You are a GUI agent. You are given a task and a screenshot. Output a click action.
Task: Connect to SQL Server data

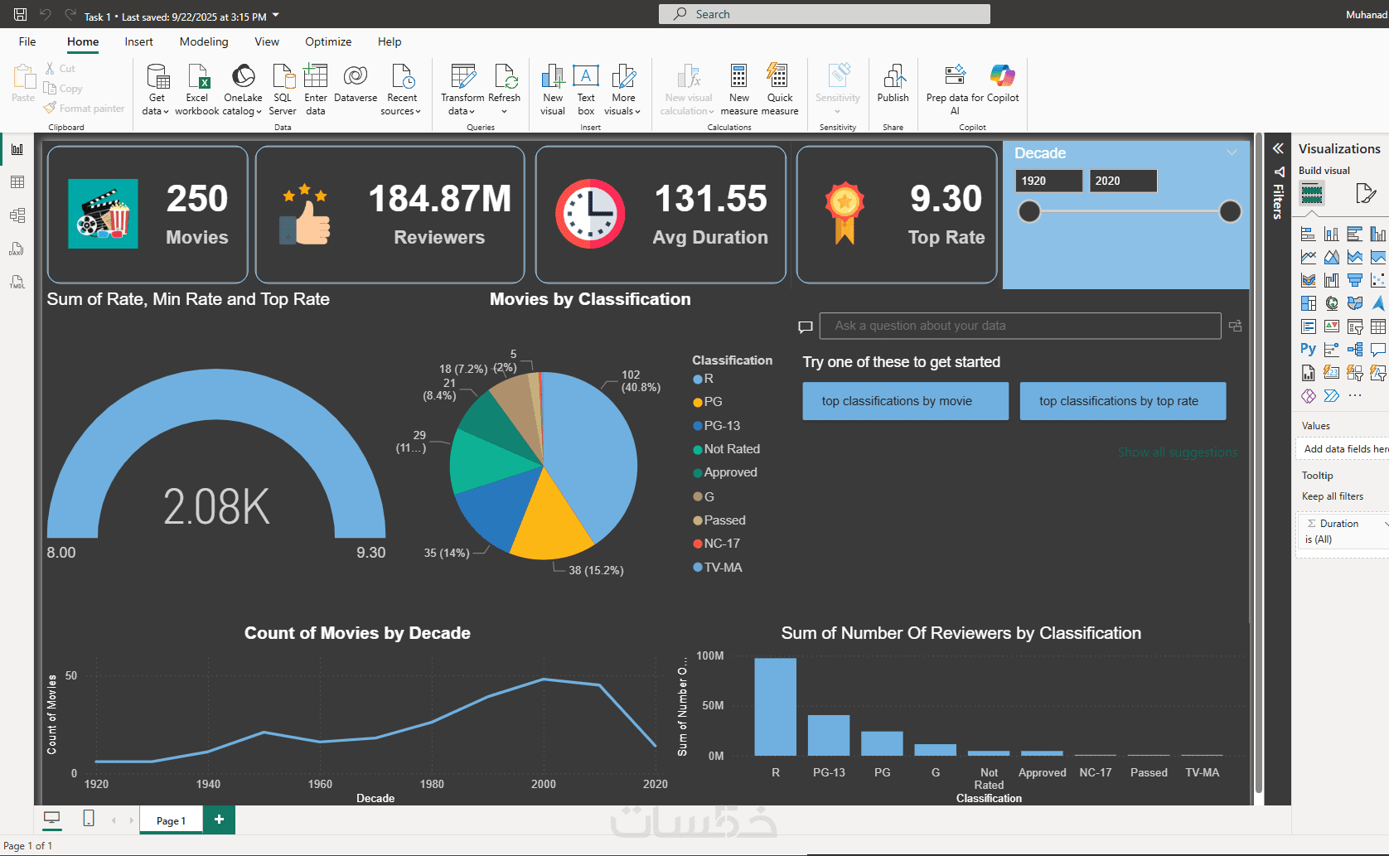click(283, 90)
